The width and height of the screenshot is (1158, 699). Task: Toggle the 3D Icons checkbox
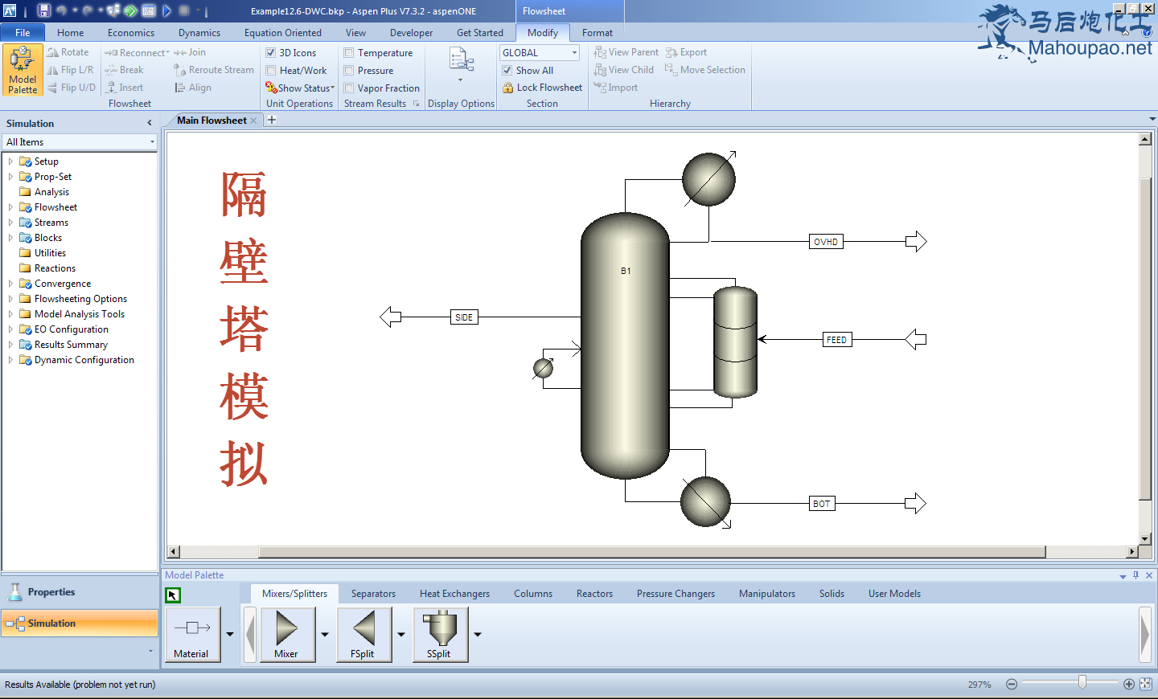[271, 53]
